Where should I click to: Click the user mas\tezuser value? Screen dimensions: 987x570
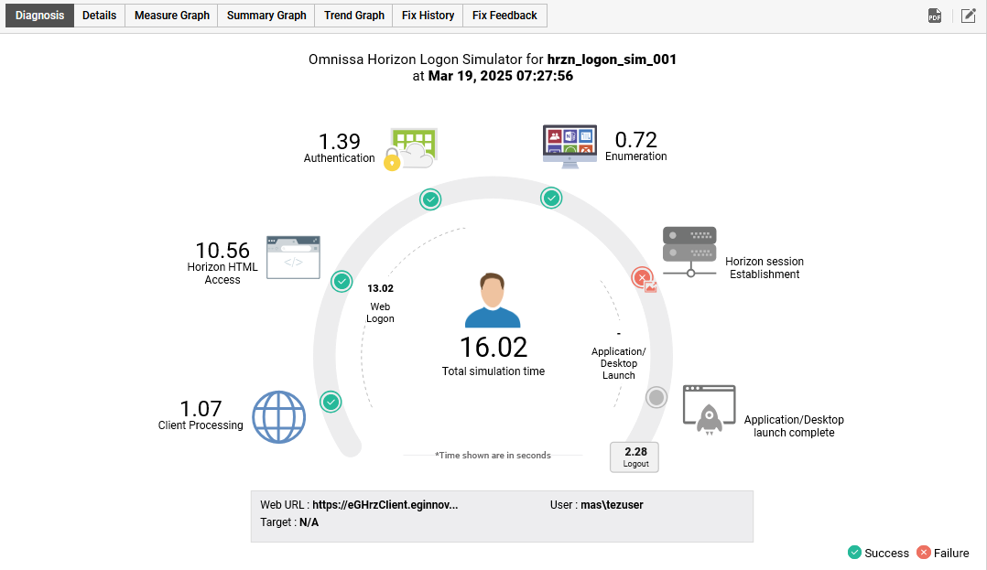coord(612,505)
